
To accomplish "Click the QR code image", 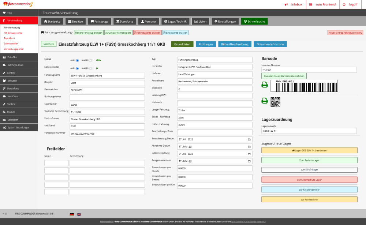I will tap(275, 101).
